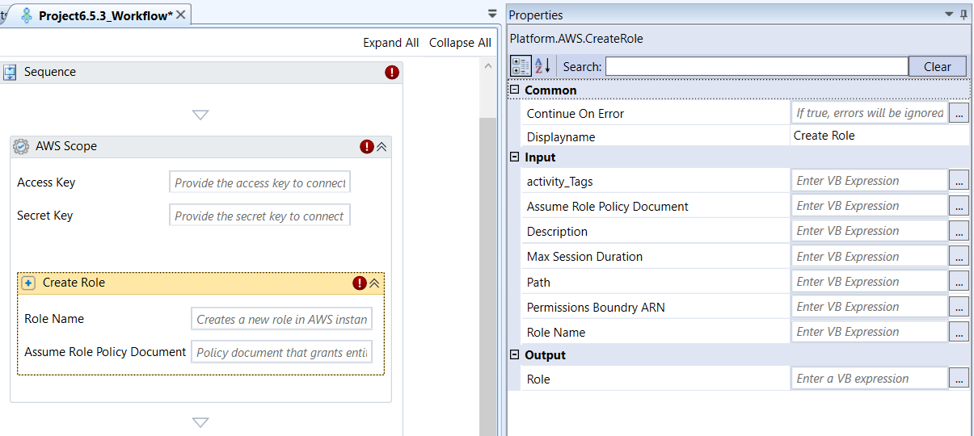Collapse the AWS Scope activity
974x436 pixels.
click(x=382, y=147)
